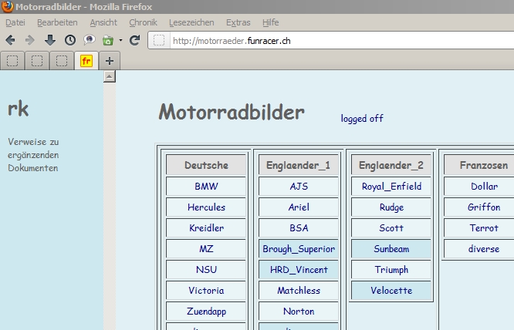Image resolution: width=514 pixels, height=330 pixels.
Task: Click the Englaender_1 column header
Action: 299,165
